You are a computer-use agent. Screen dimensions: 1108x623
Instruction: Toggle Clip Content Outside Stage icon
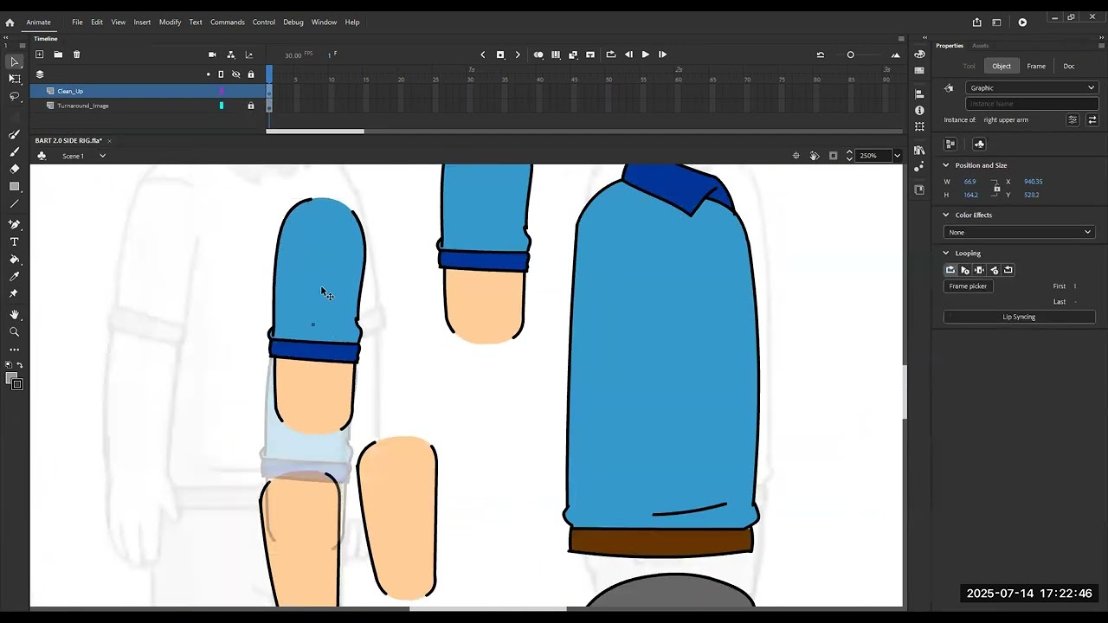833,156
